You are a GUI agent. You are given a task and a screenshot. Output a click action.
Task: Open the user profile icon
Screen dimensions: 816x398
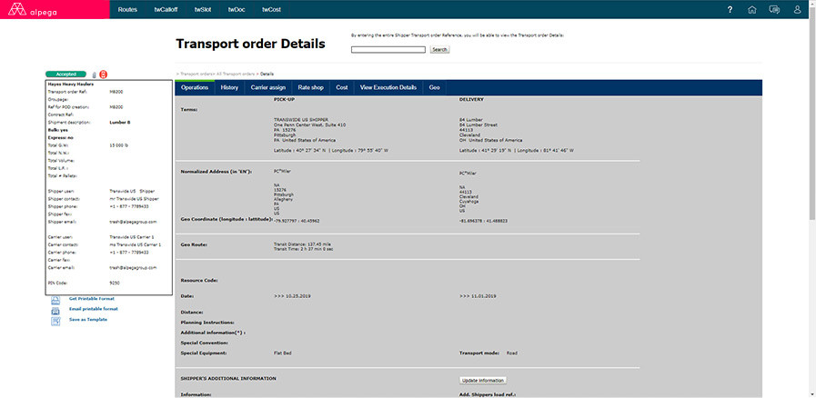797,10
